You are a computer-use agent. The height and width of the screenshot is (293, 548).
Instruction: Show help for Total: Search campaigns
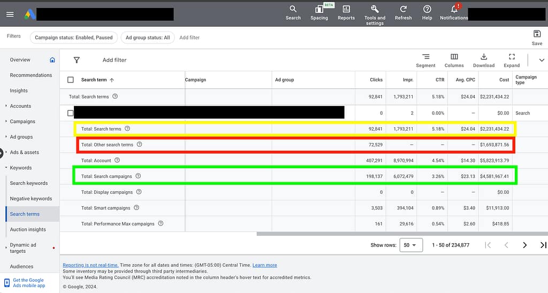click(139, 176)
